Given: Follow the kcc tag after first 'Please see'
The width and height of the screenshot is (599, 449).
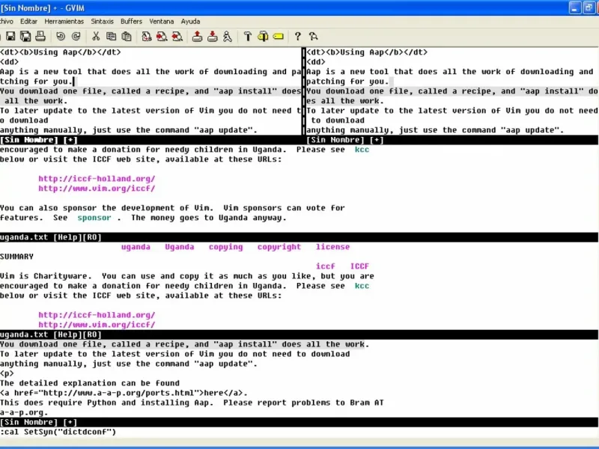Looking at the screenshot, I should tap(362, 150).
